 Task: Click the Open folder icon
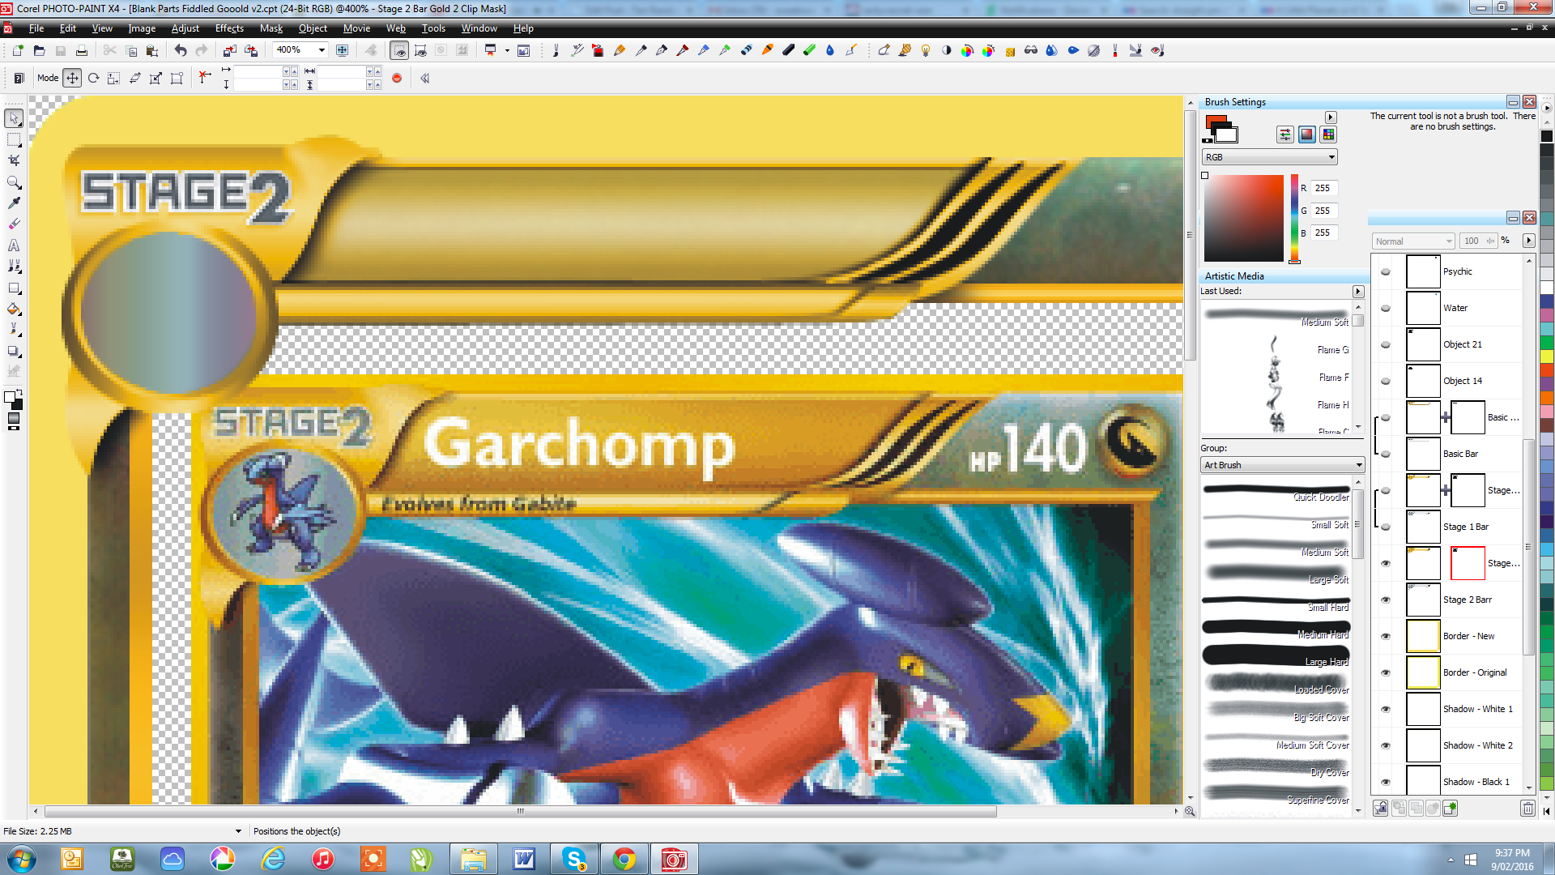click(x=39, y=50)
